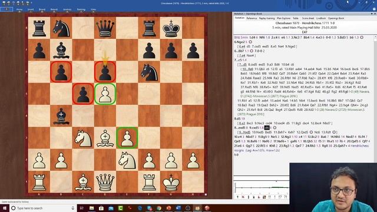Open the Report ribbon tab
Screen dimensions: 377x212
point(54,9)
